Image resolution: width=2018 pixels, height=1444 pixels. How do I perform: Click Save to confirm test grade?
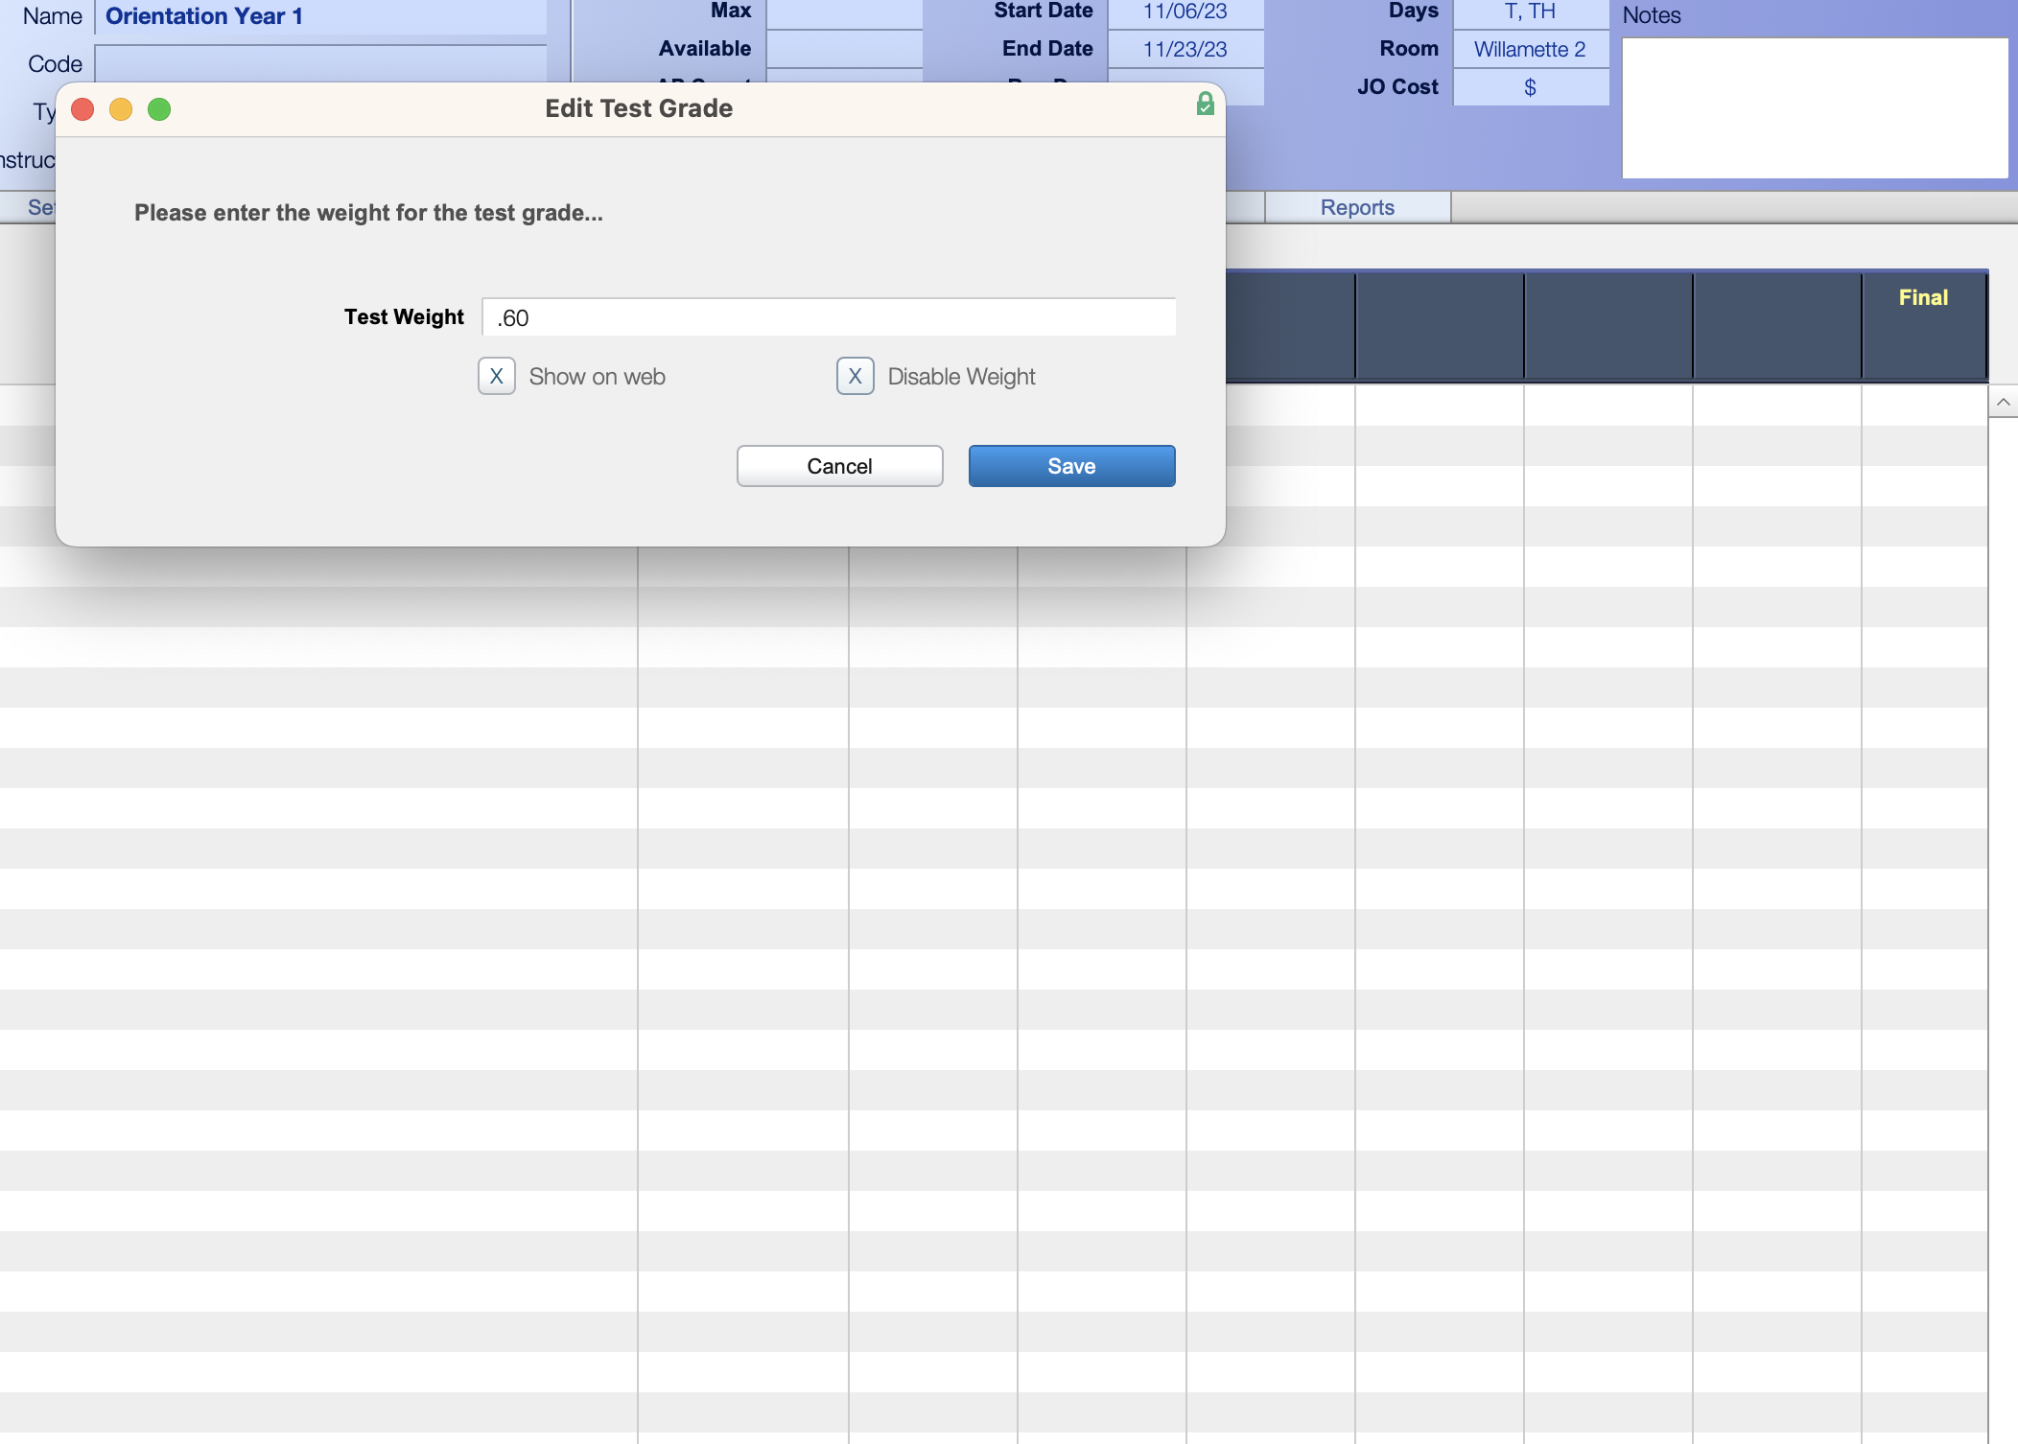coord(1072,464)
